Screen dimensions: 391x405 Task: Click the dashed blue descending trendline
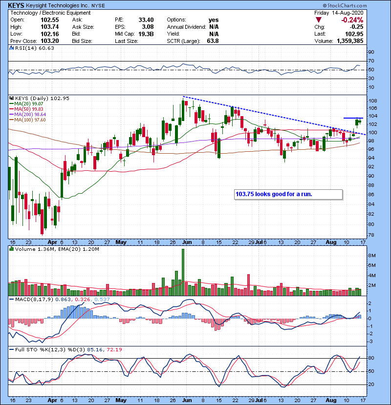(274, 116)
